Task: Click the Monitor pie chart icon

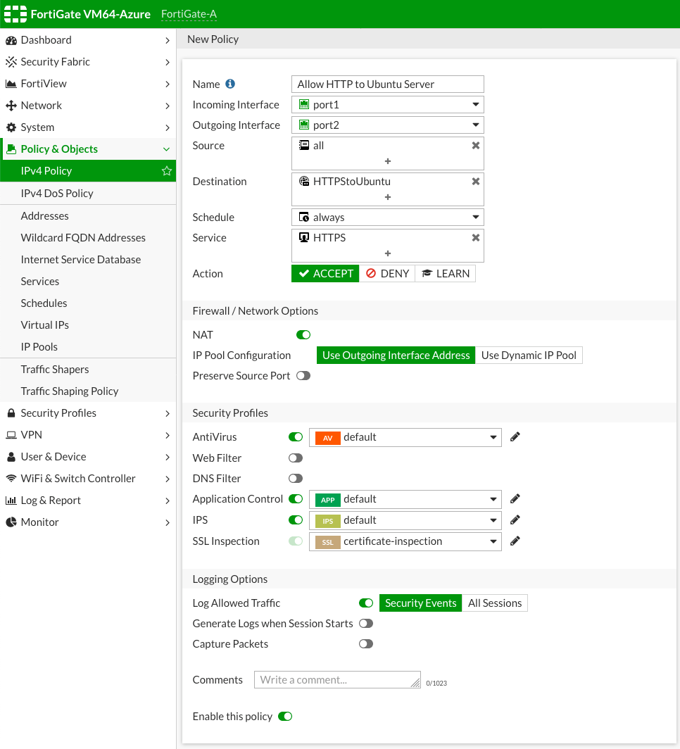Action: click(11, 522)
